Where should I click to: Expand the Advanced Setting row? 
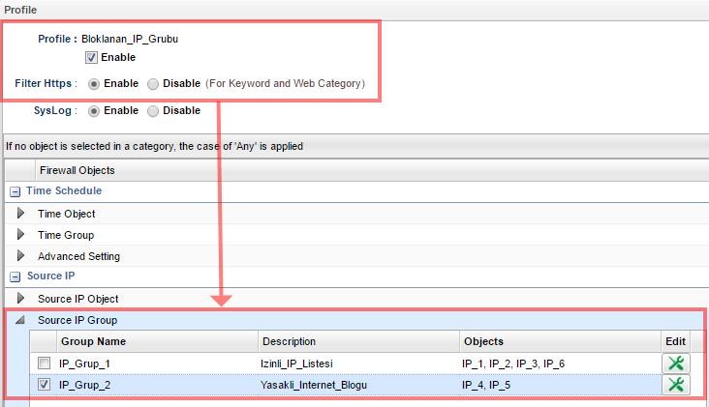pos(21,256)
